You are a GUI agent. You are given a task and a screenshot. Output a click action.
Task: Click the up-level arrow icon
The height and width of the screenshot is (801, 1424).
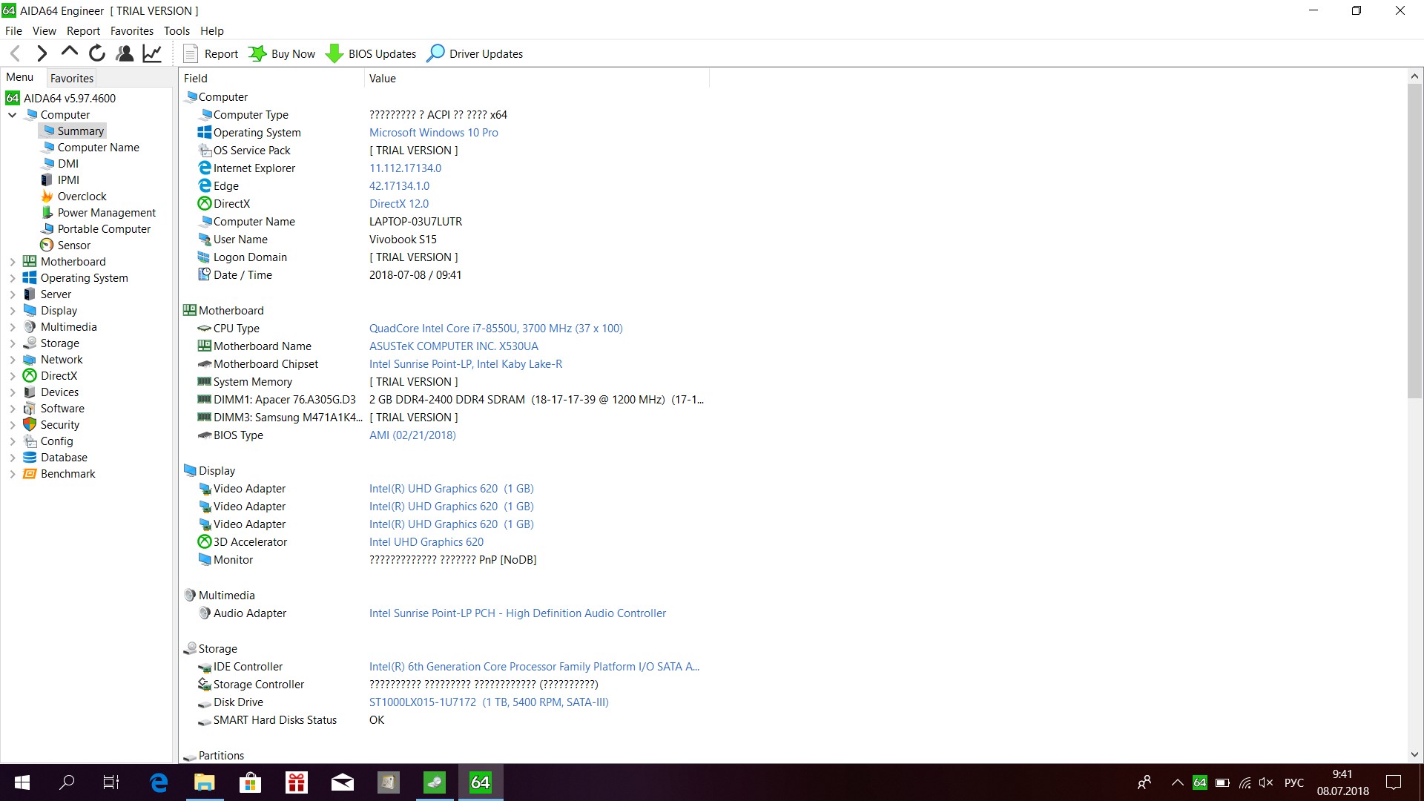tap(69, 53)
